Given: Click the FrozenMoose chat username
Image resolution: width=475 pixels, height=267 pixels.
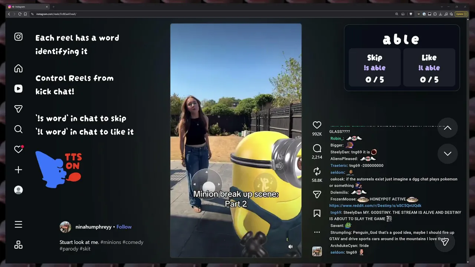Looking at the screenshot, I should point(343,199).
